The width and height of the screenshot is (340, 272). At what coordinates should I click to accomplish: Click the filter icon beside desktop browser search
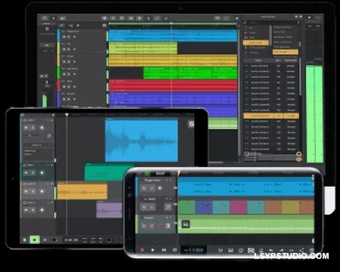[298, 23]
